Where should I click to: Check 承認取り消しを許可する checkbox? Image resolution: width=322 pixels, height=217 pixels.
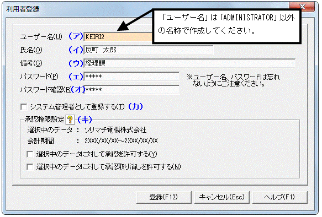[x=30, y=167]
